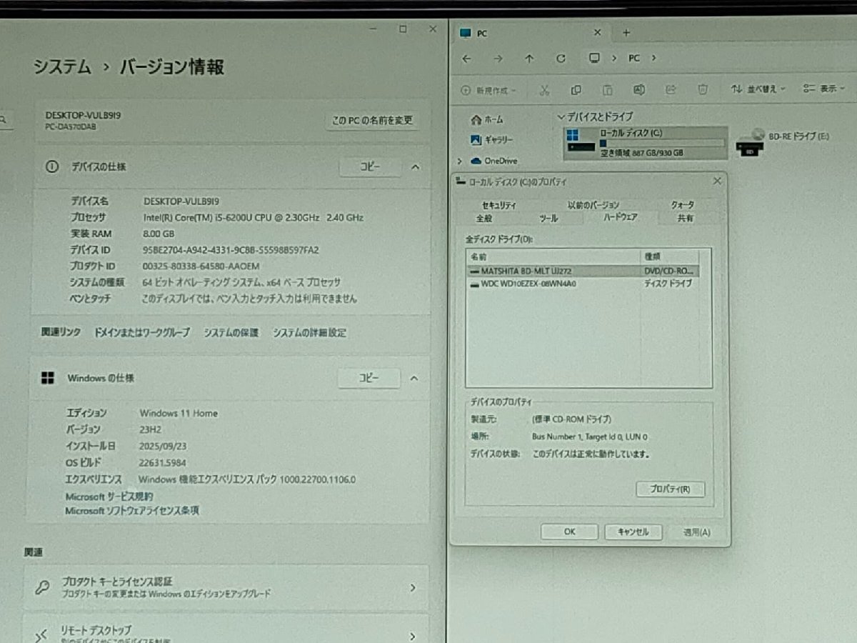Select Local Disk (C:) drive
This screenshot has height=643, width=857.
point(645,143)
